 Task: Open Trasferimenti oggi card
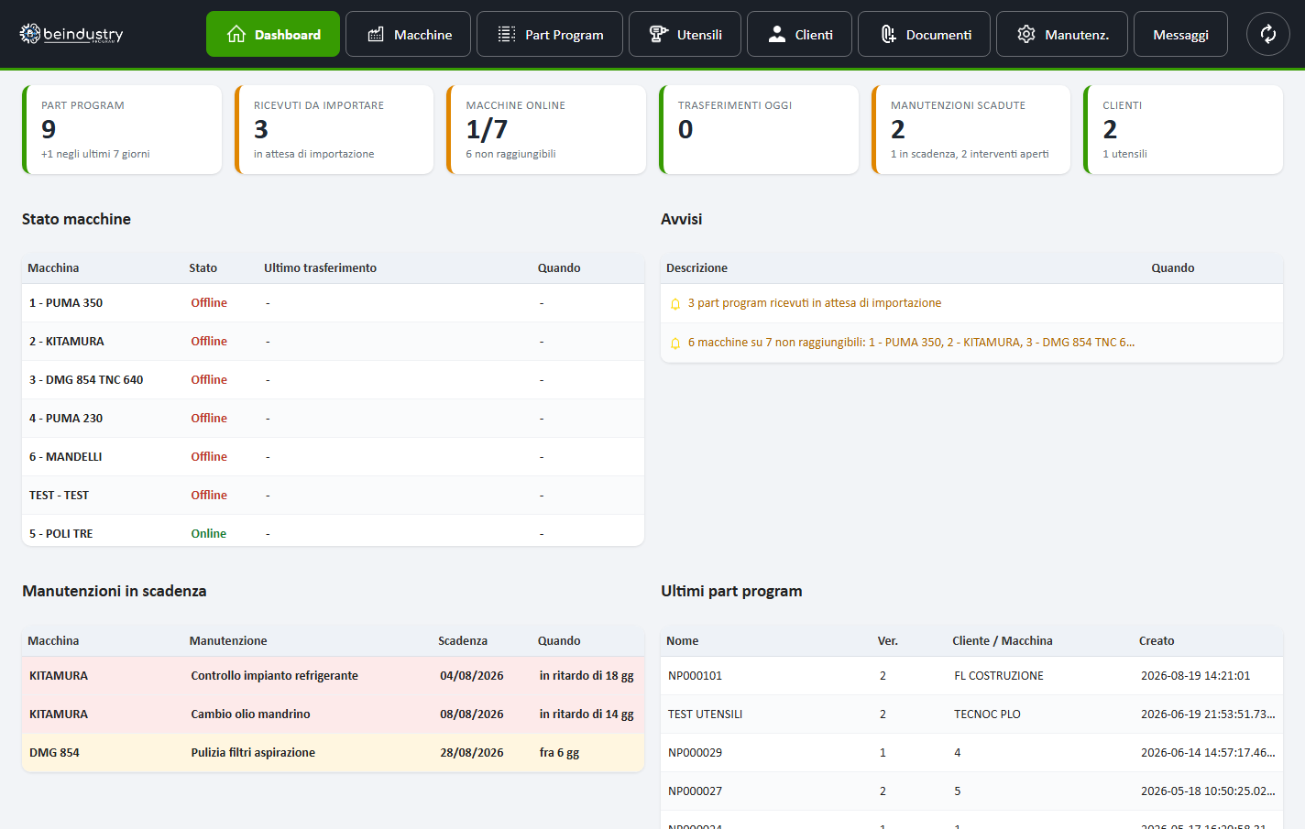pyautogui.click(x=759, y=129)
